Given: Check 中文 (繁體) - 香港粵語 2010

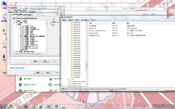Looking at the screenshot, I should click(21, 29).
